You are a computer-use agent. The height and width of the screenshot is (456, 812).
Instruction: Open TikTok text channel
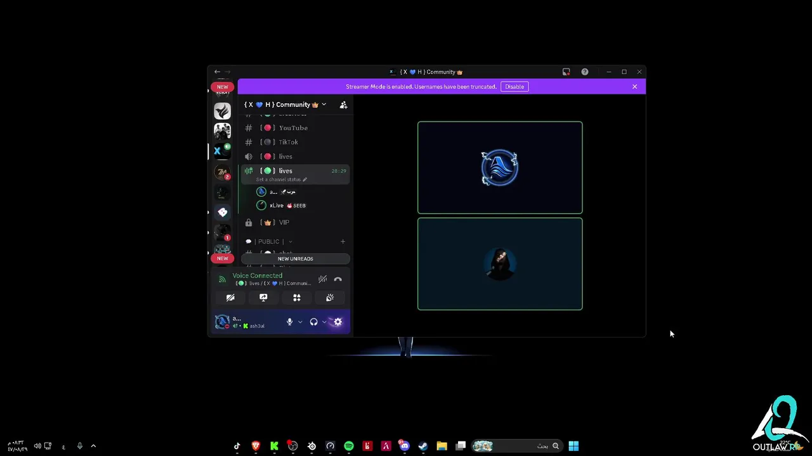[x=295, y=142]
